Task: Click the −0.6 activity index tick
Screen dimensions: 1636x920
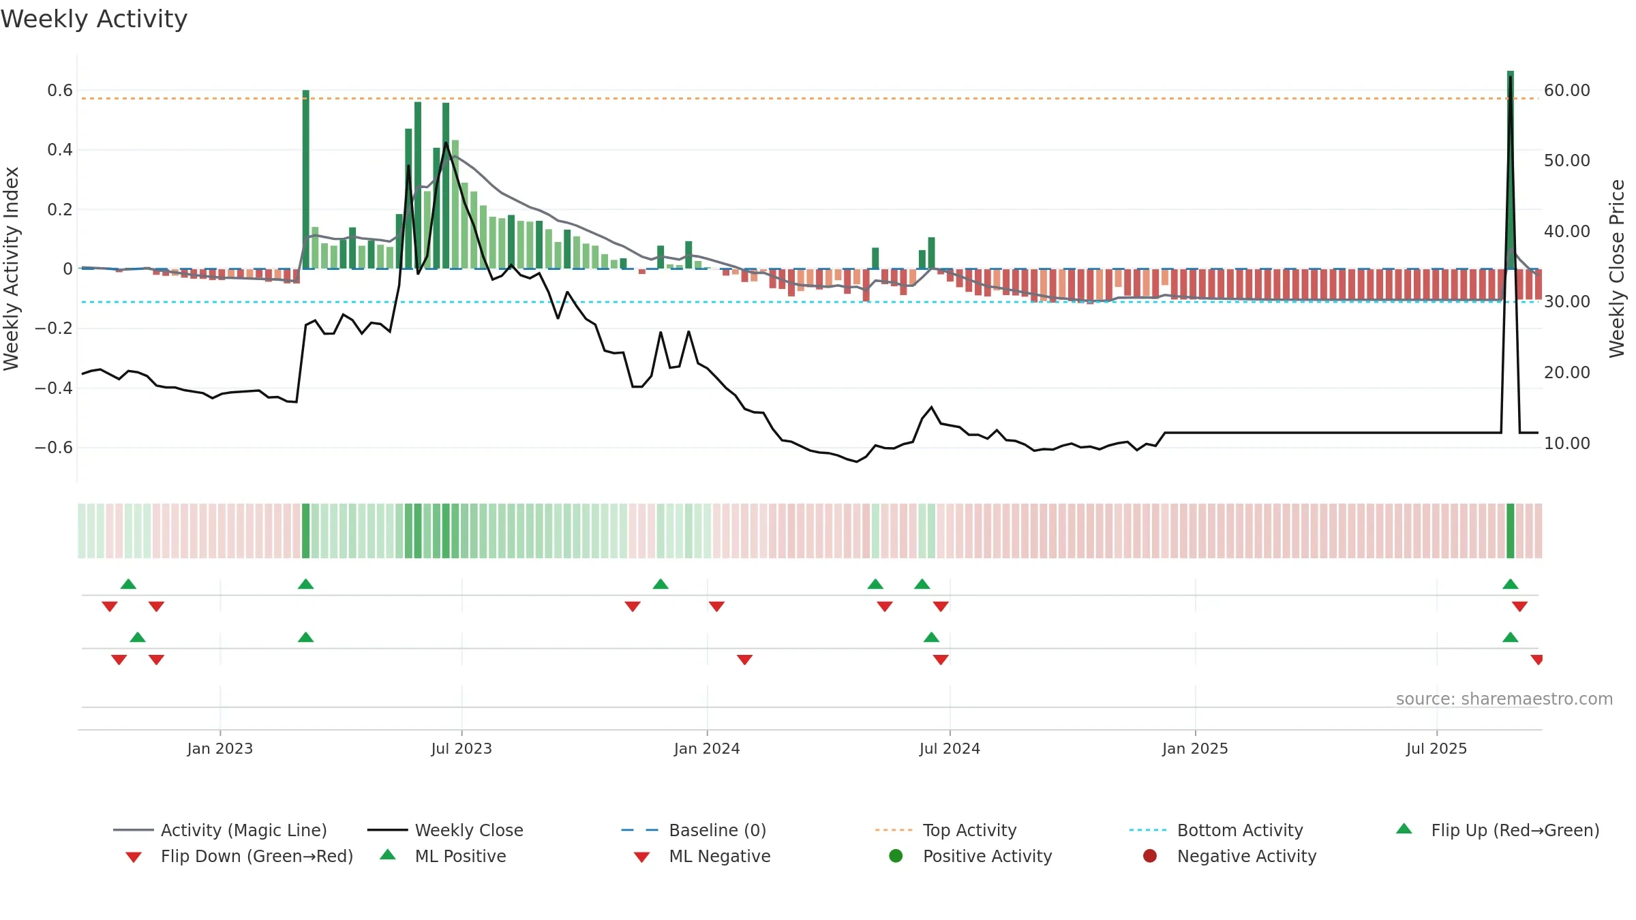Action: tap(54, 447)
